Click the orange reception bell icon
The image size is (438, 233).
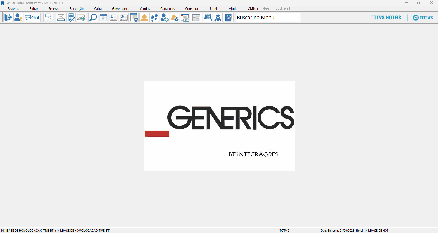click(x=144, y=18)
